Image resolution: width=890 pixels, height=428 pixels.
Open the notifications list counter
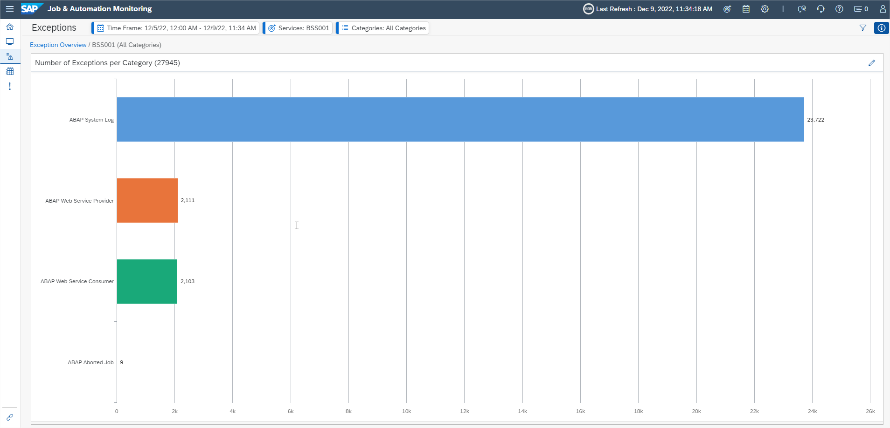tap(861, 9)
